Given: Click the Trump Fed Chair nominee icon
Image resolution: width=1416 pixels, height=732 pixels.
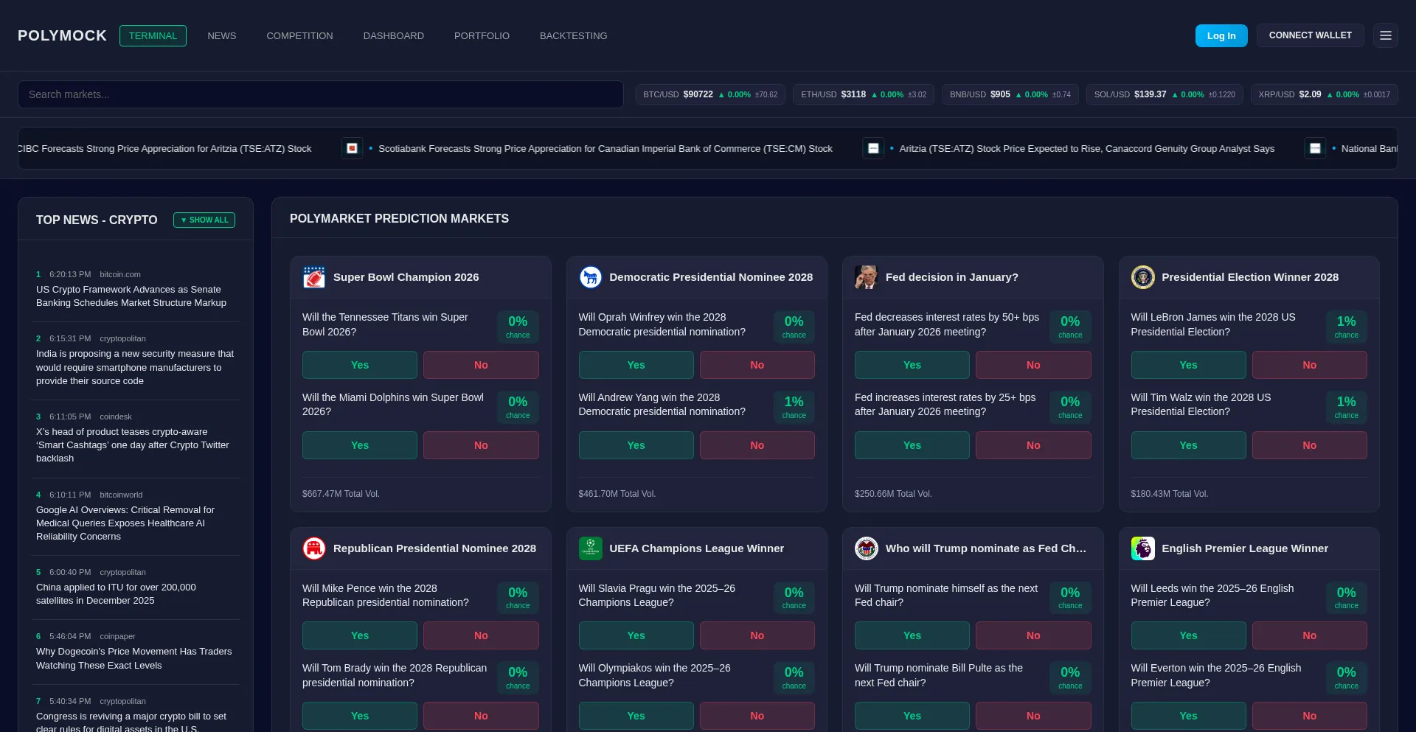Looking at the screenshot, I should pyautogui.click(x=866, y=548).
